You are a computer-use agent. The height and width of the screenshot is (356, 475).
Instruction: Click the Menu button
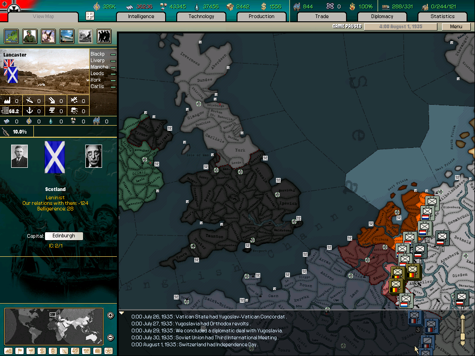456,26
